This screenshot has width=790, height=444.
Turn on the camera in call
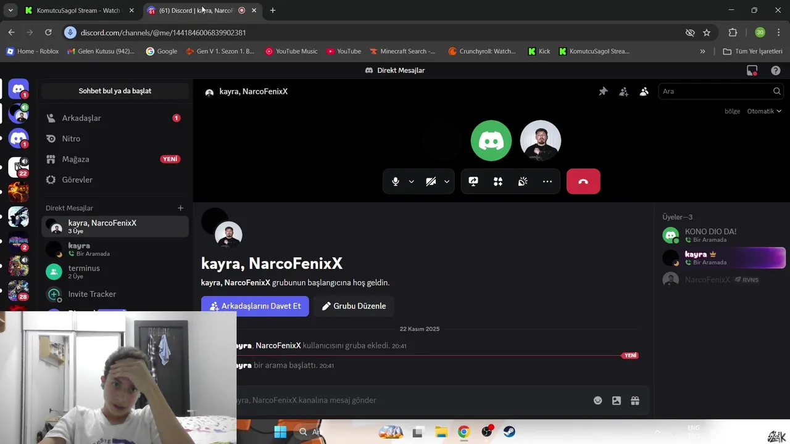(431, 181)
